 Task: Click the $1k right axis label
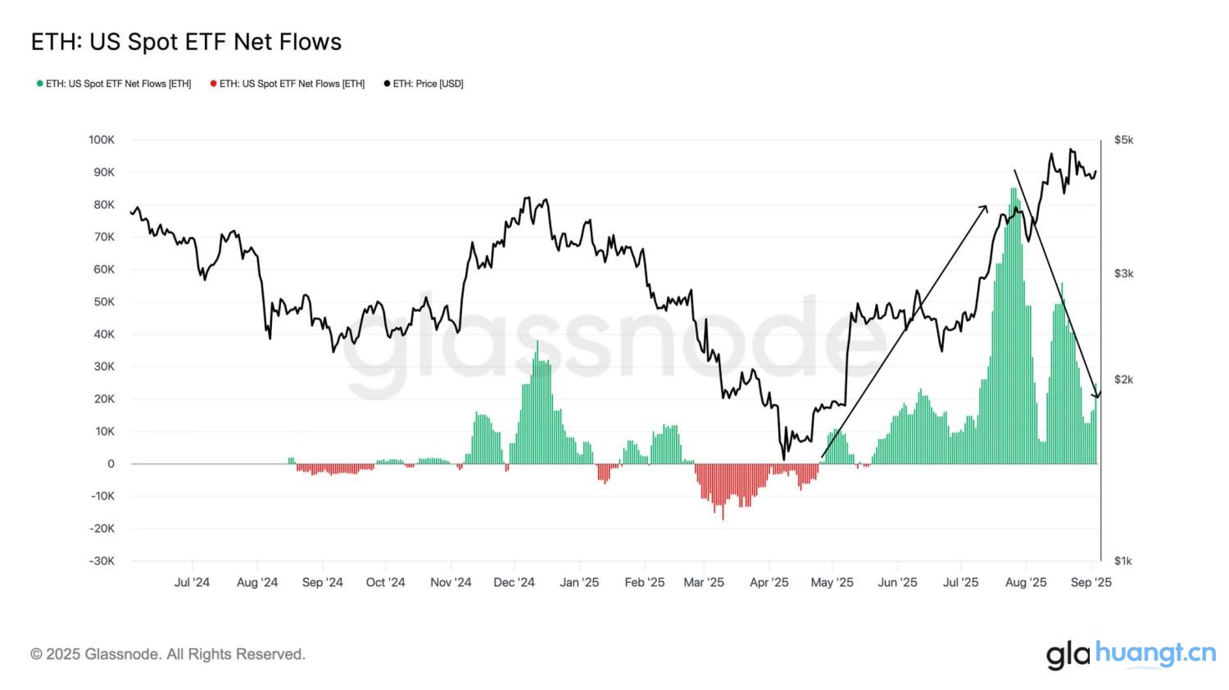pos(1123,561)
